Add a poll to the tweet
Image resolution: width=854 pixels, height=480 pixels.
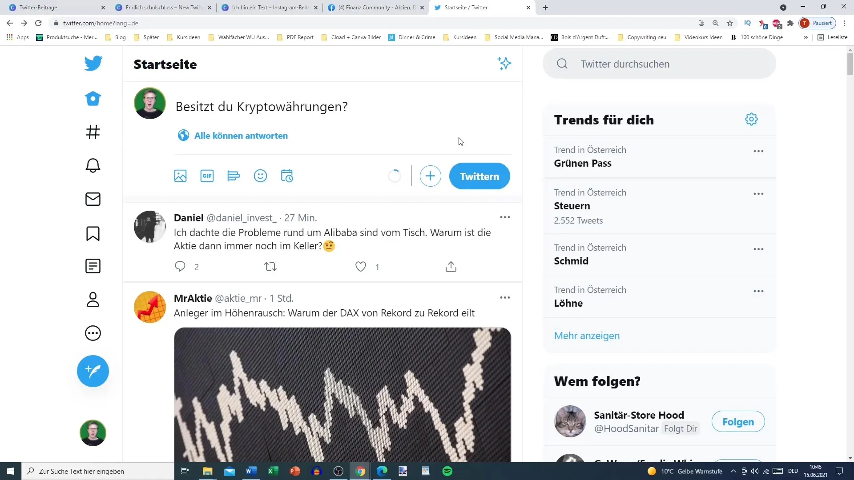(234, 176)
